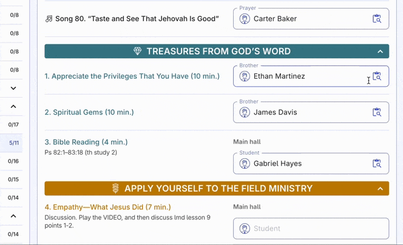Open person picker icon for Ethan Martinez
The height and width of the screenshot is (245, 403).
(x=377, y=76)
